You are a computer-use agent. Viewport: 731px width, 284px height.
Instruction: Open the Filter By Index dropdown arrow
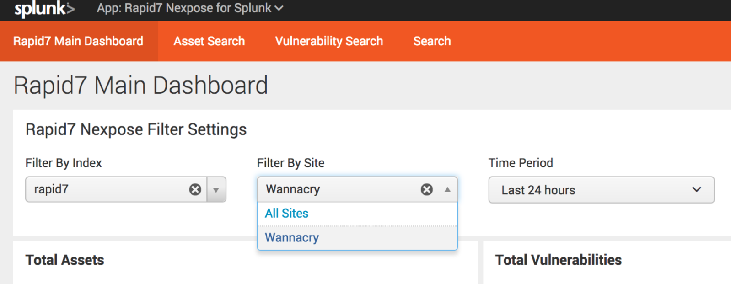(x=216, y=189)
